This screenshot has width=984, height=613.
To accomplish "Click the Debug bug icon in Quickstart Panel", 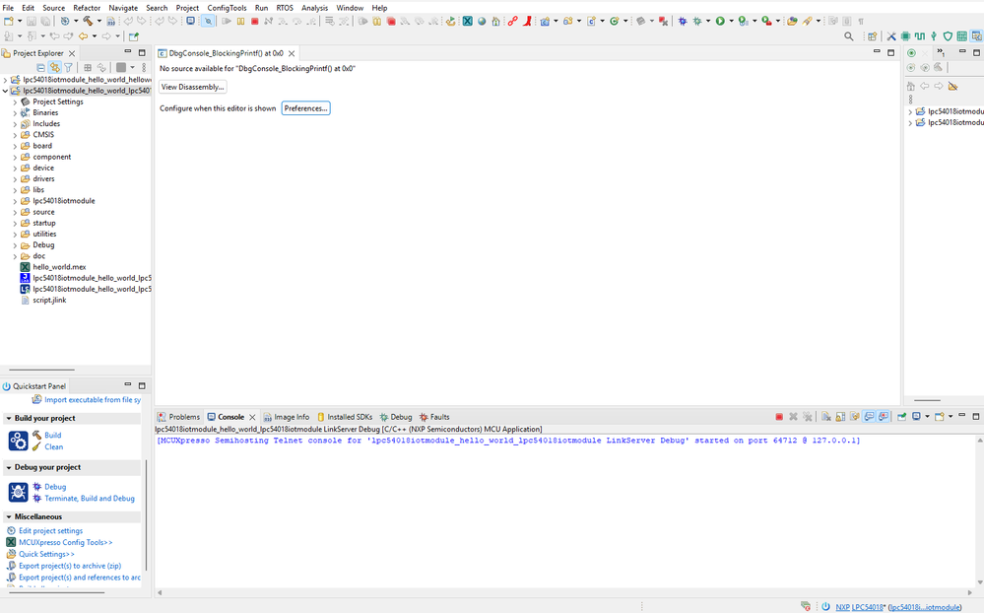I will tap(18, 492).
